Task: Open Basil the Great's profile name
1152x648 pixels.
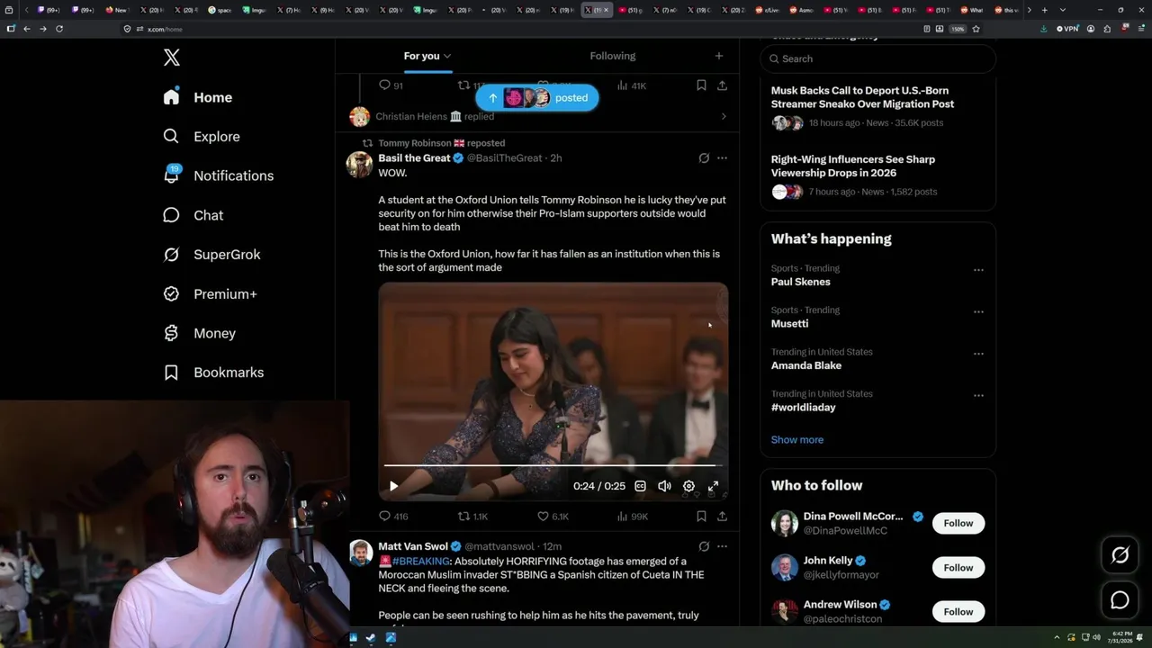Action: pyautogui.click(x=414, y=158)
